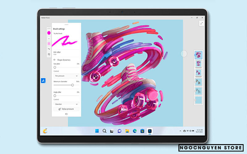Viewport: 247px width, 154px height.
Task: Click the Stylus pressure button
Action: point(66,109)
